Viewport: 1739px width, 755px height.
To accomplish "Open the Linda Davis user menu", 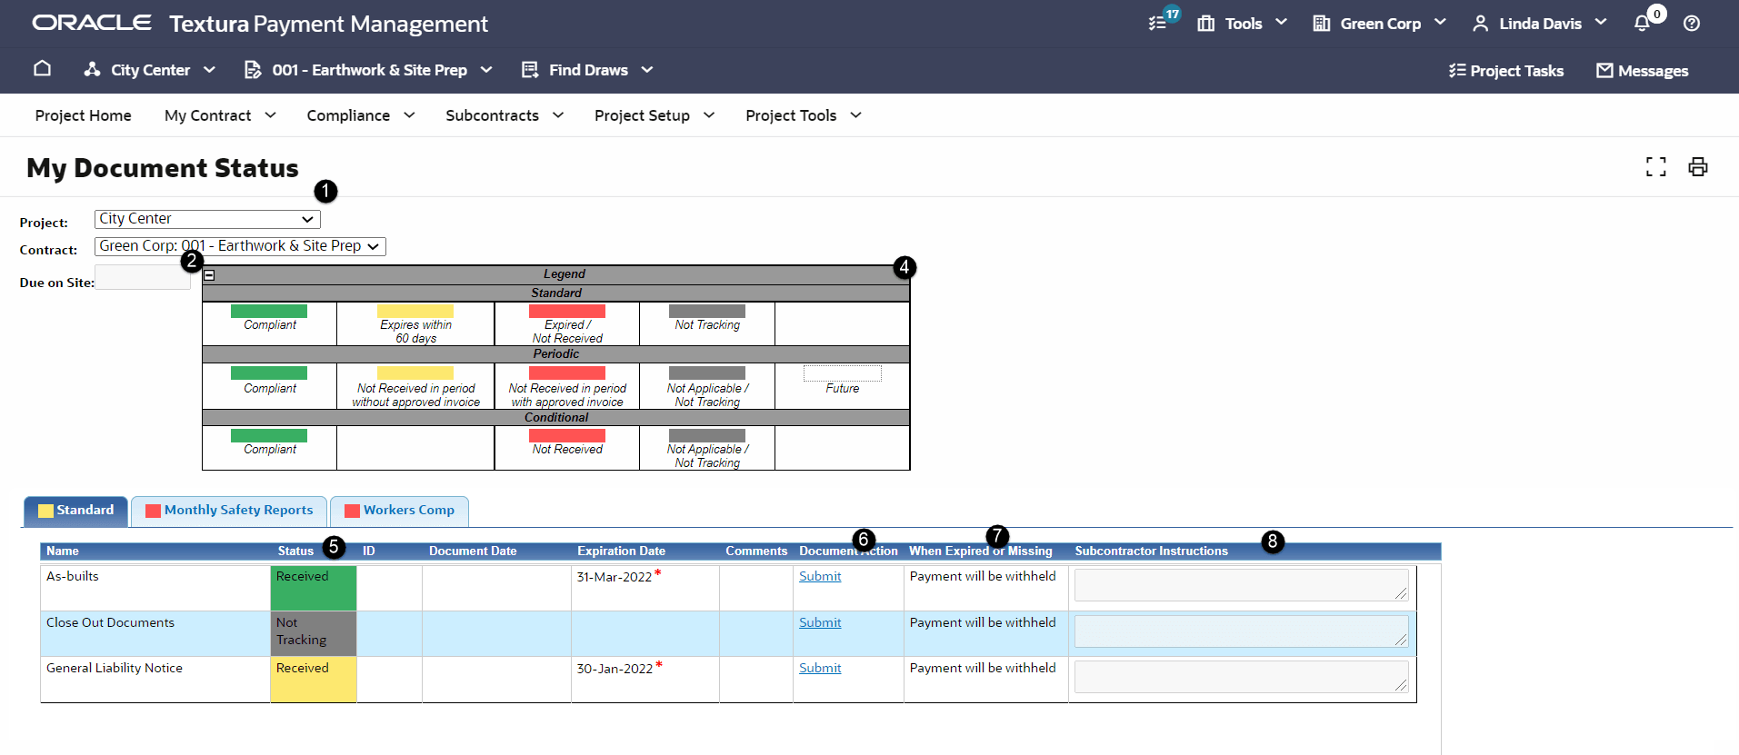I will [x=1540, y=24].
